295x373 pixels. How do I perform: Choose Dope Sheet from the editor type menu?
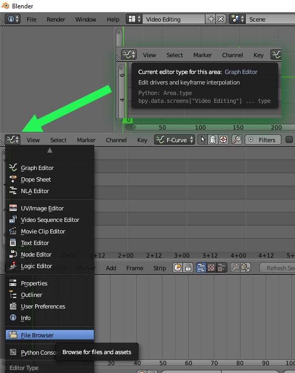50,179
